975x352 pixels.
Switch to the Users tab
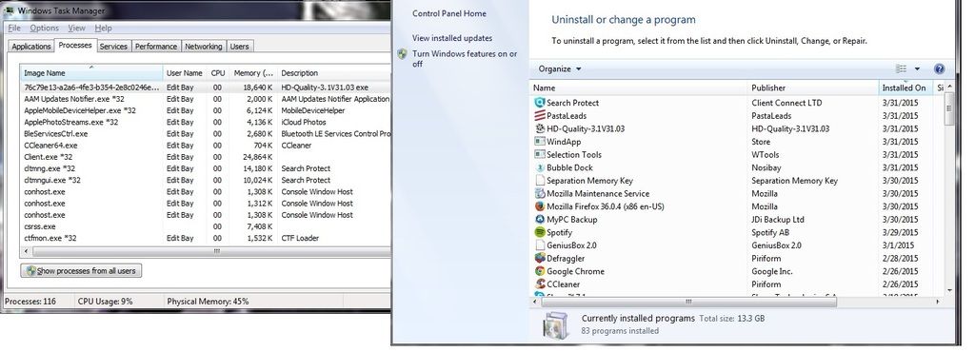click(239, 47)
